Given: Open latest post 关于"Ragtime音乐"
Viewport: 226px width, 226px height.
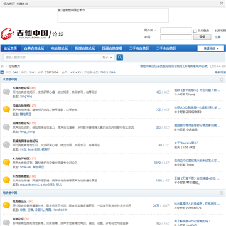Looking at the screenshot, I should (x=186, y=143).
